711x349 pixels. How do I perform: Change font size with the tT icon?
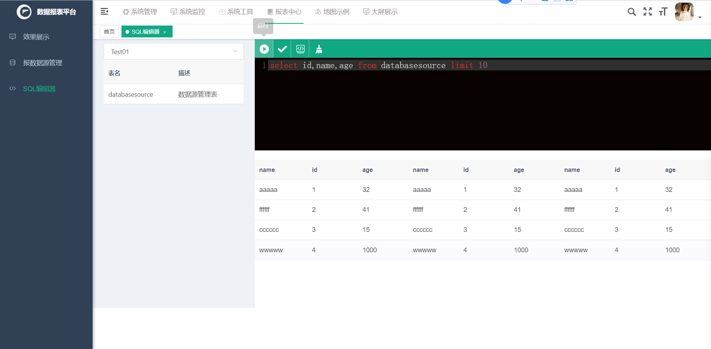point(663,12)
